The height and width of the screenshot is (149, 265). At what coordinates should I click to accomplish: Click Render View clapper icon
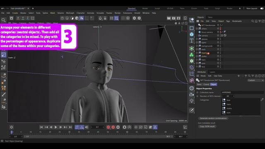169,18
